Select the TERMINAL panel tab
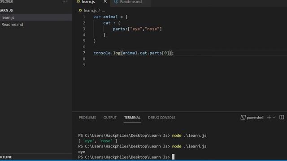The width and height of the screenshot is (287, 161). (x=132, y=118)
